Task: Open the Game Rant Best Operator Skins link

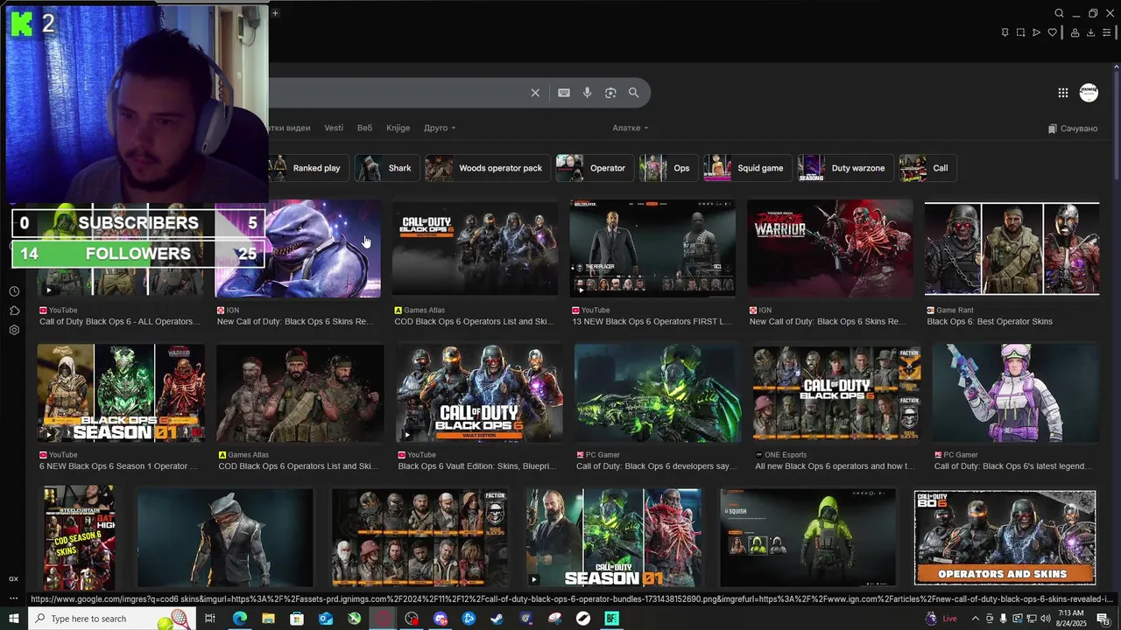Action: point(990,321)
